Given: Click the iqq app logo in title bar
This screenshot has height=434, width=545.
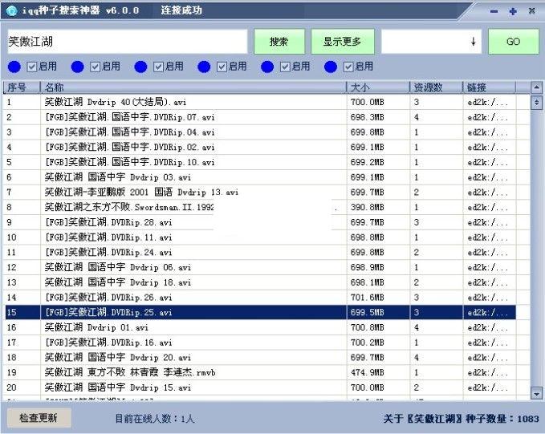Looking at the screenshot, I should click(x=10, y=11).
